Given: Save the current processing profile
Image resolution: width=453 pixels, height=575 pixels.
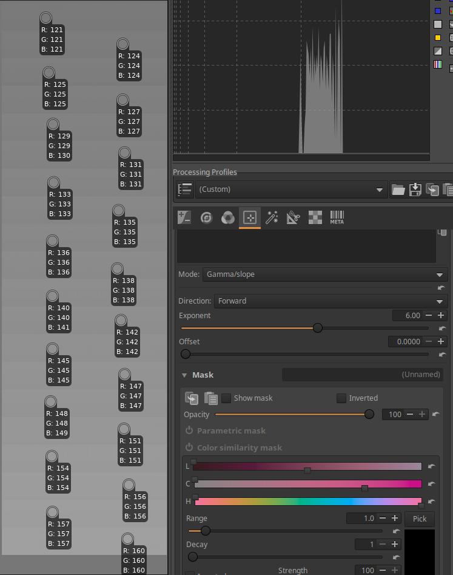Looking at the screenshot, I should [415, 189].
